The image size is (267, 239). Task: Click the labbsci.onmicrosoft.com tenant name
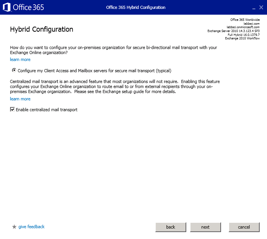tap(243, 27)
